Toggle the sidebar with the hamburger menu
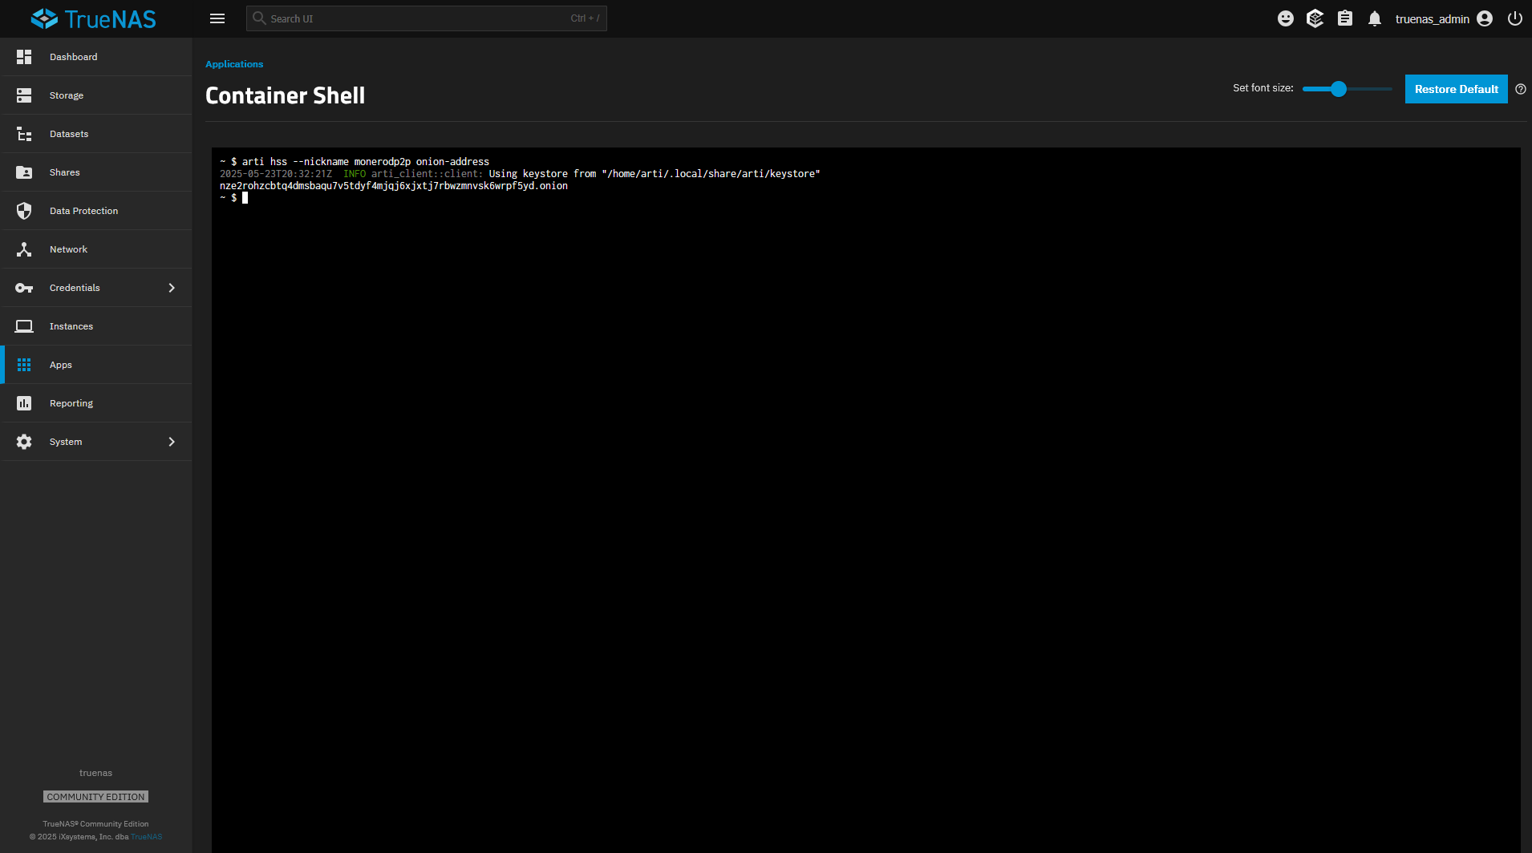The height and width of the screenshot is (853, 1532). [217, 18]
